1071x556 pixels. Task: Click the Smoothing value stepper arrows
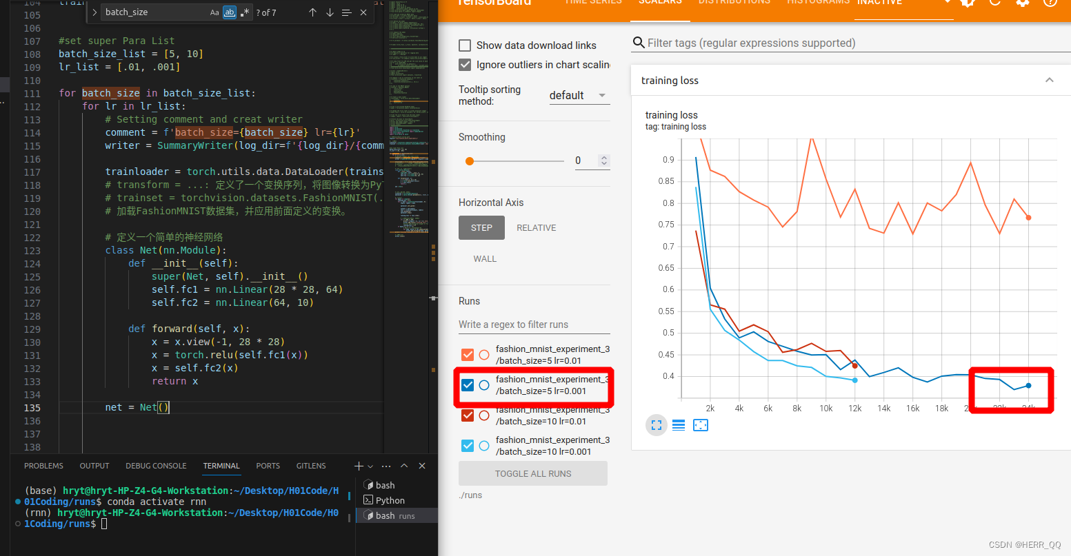(x=604, y=161)
